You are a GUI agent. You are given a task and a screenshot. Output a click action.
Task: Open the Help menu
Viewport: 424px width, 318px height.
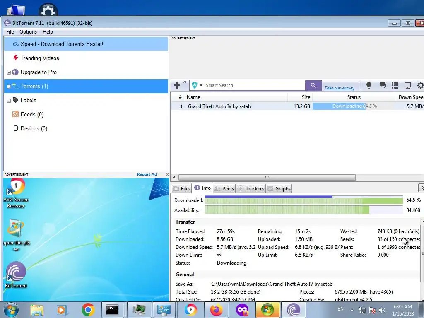click(48, 32)
